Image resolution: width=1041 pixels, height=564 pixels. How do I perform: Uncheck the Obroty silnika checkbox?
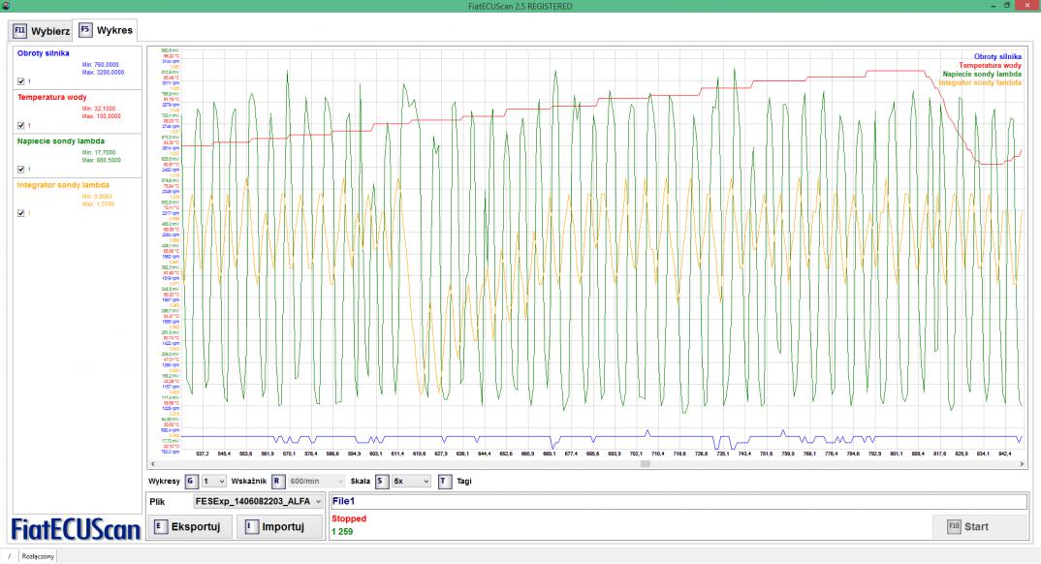point(21,80)
